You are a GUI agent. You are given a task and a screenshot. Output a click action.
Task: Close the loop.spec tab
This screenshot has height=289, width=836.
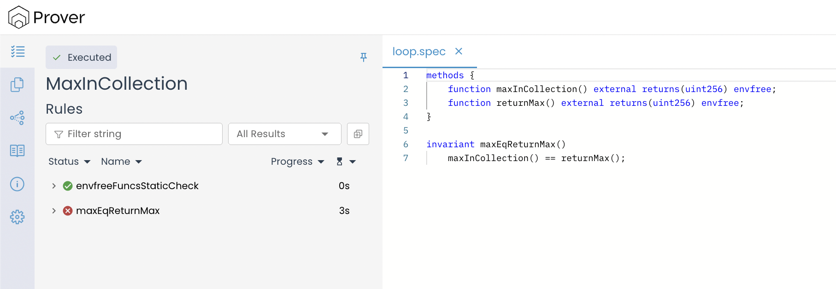tap(459, 51)
